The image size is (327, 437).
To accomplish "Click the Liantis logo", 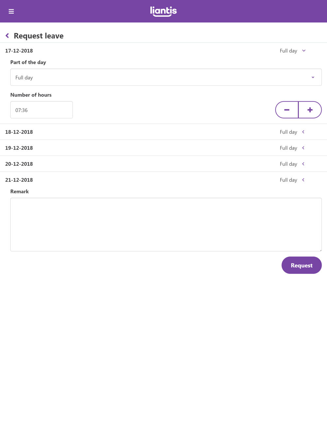I will [163, 11].
